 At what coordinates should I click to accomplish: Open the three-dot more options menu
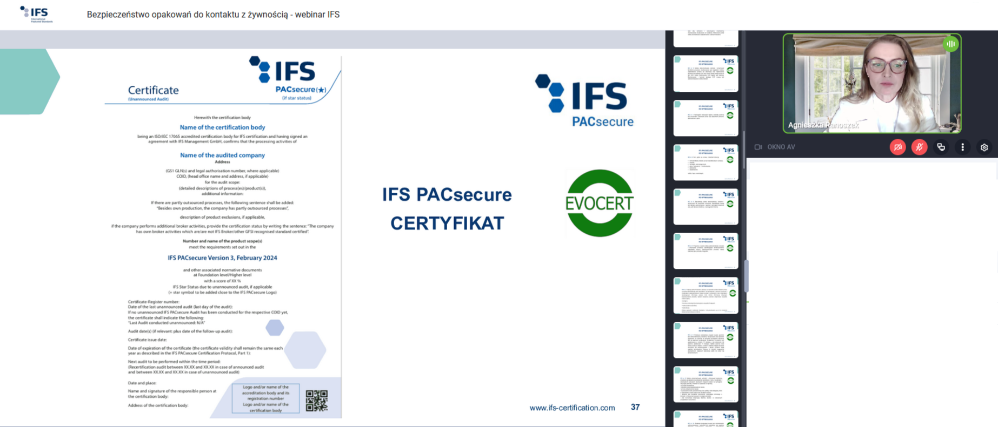click(x=962, y=147)
